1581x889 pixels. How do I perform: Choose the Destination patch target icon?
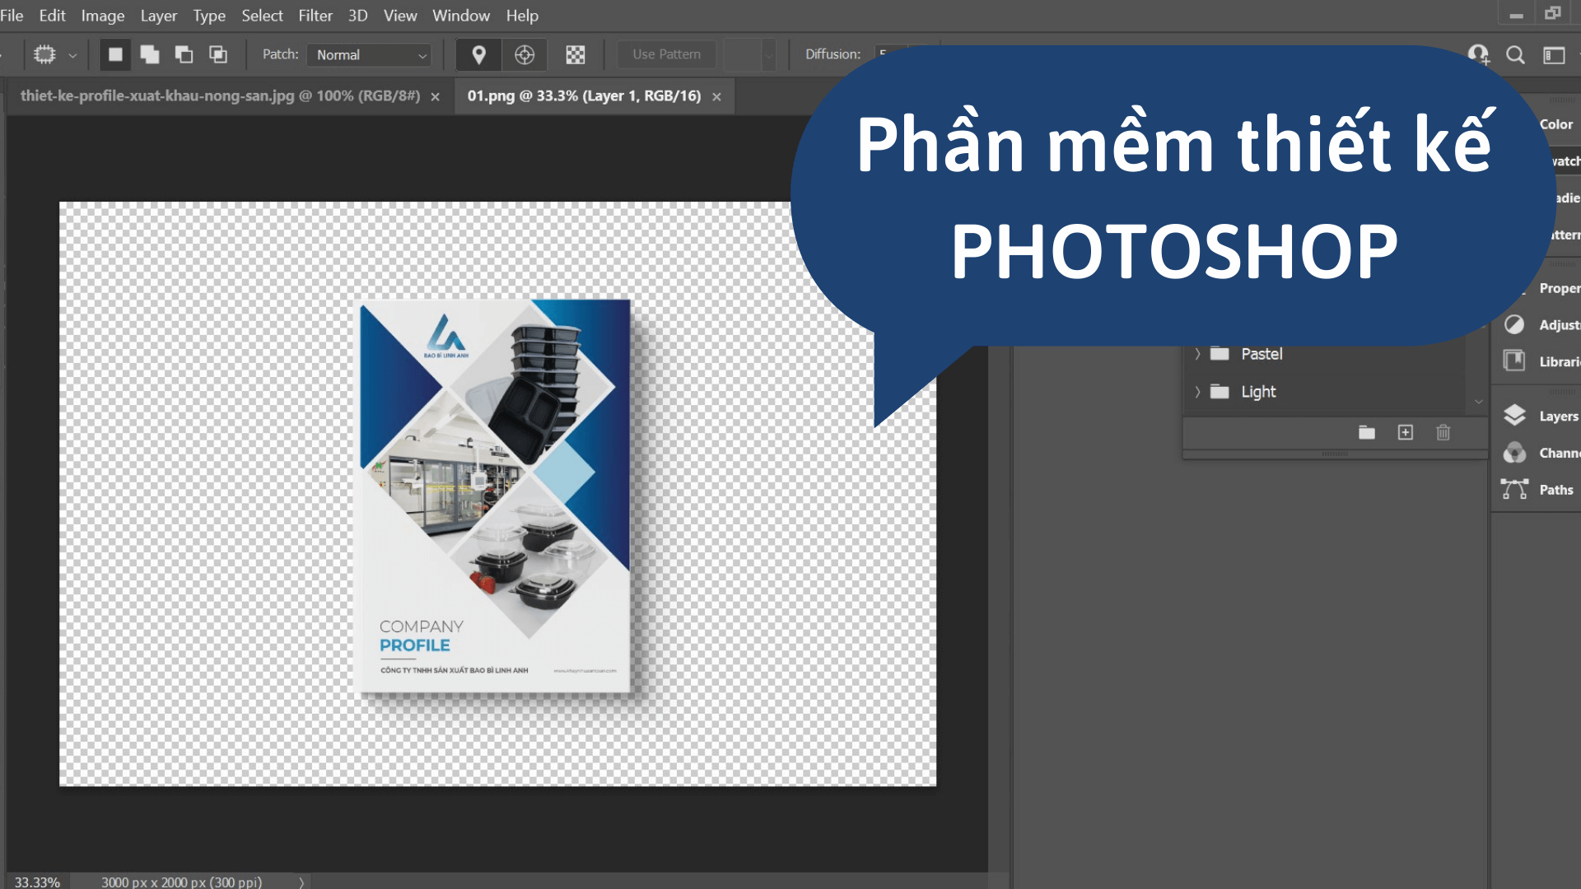point(525,54)
